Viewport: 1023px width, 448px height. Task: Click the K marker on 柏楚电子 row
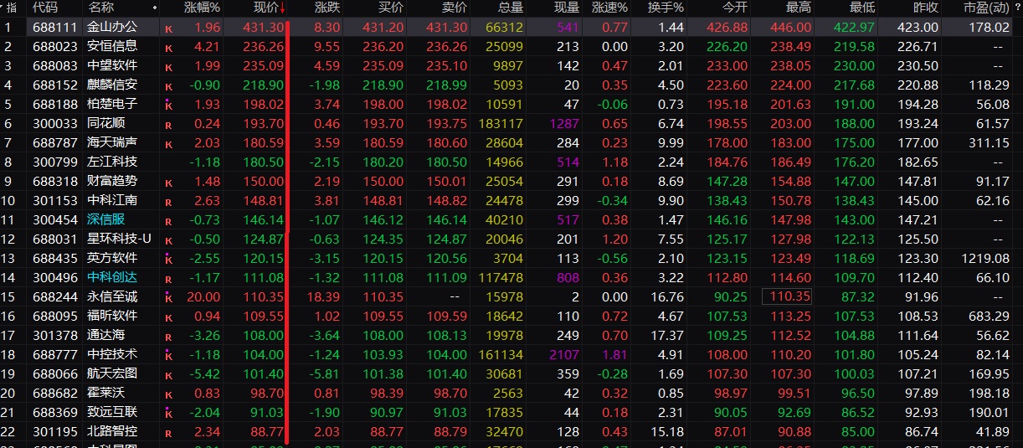point(168,106)
